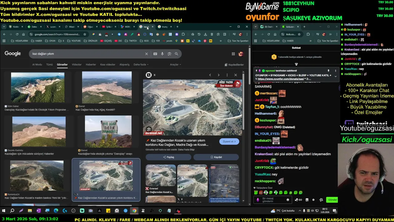Open Chrome extensions puzzle icon in Google window
The width and height of the screenshot is (394, 222).
tap(183, 34)
